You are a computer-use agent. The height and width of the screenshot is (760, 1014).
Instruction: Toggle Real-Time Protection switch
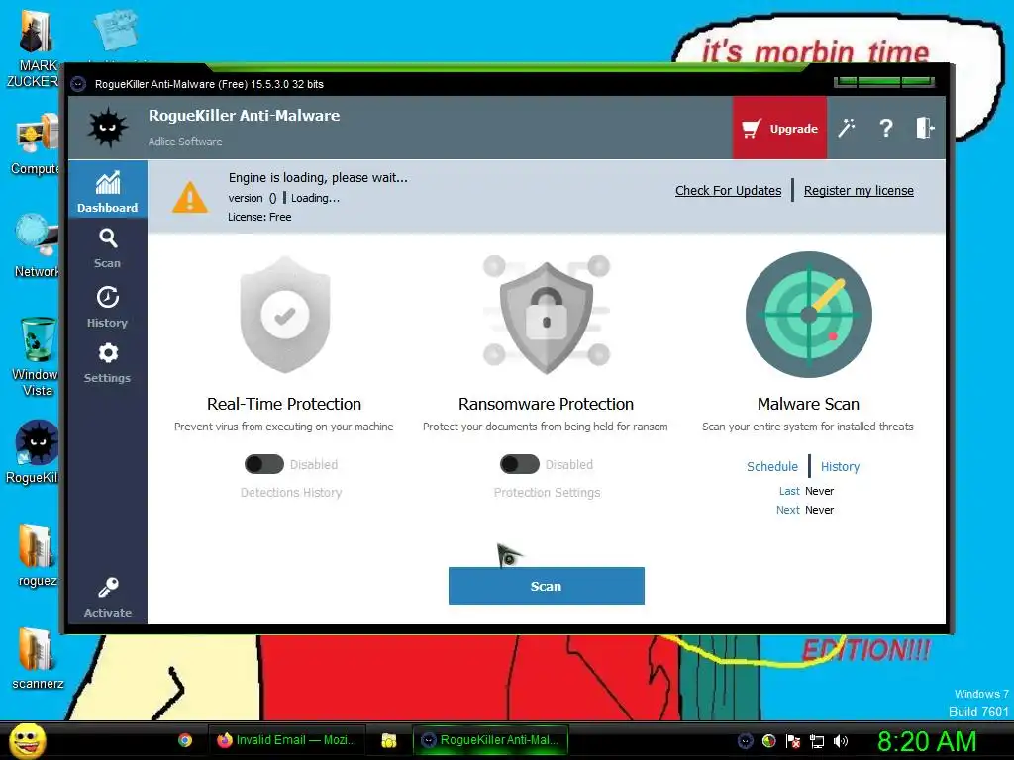pos(263,464)
